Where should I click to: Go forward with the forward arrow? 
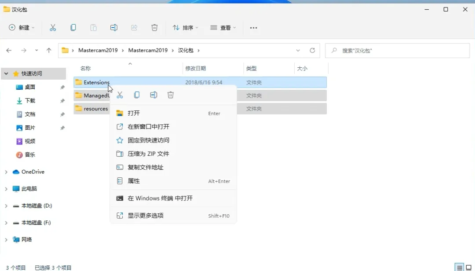[x=24, y=50]
